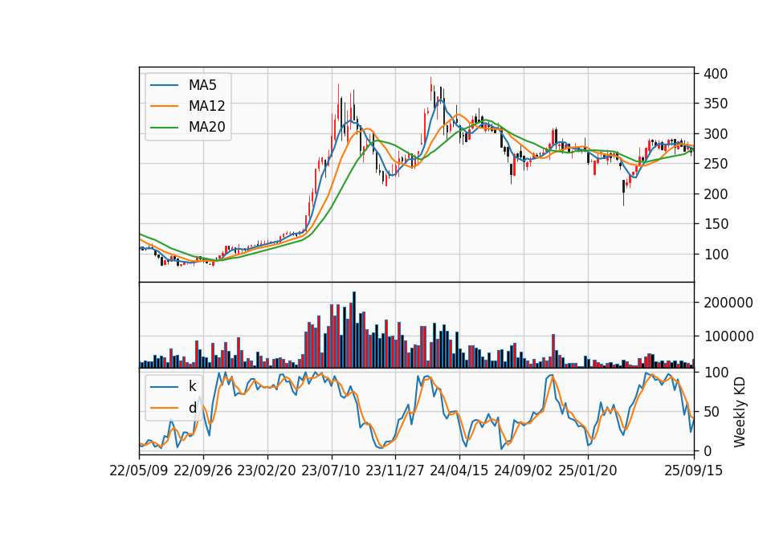Image resolution: width=771 pixels, height=554 pixels.
Task: Select the MA5 legend label
Action: (x=202, y=85)
